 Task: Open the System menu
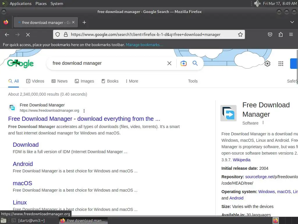point(57,3)
